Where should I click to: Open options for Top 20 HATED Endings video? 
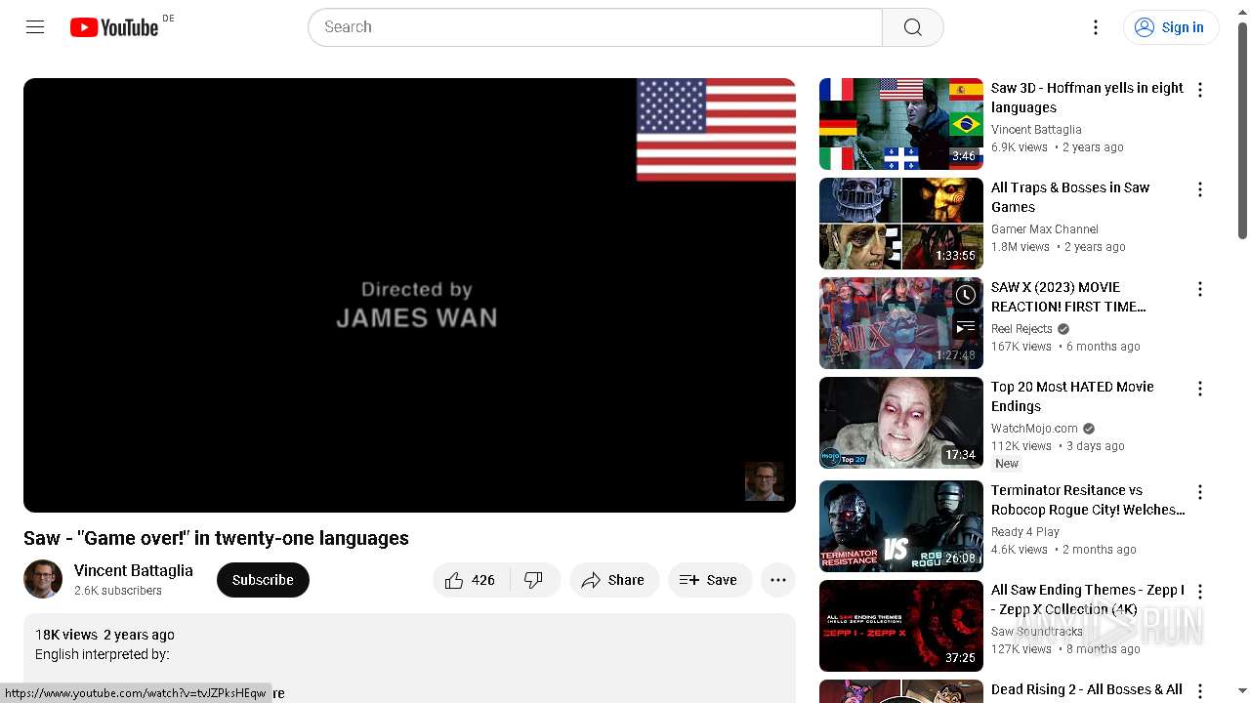pos(1200,389)
